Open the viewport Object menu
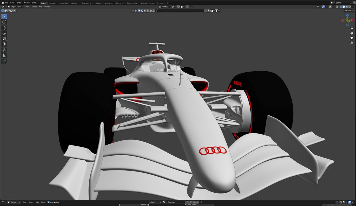The height and width of the screenshot is (206, 356). tap(47, 7)
